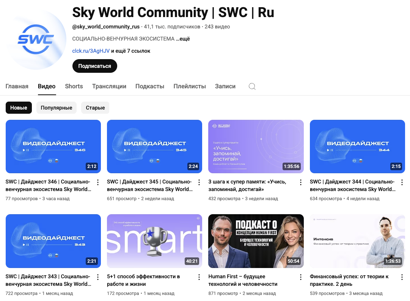410x301 pixels.
Task: Open title «SWC | Дайджест 346»
Action: tap(49, 185)
